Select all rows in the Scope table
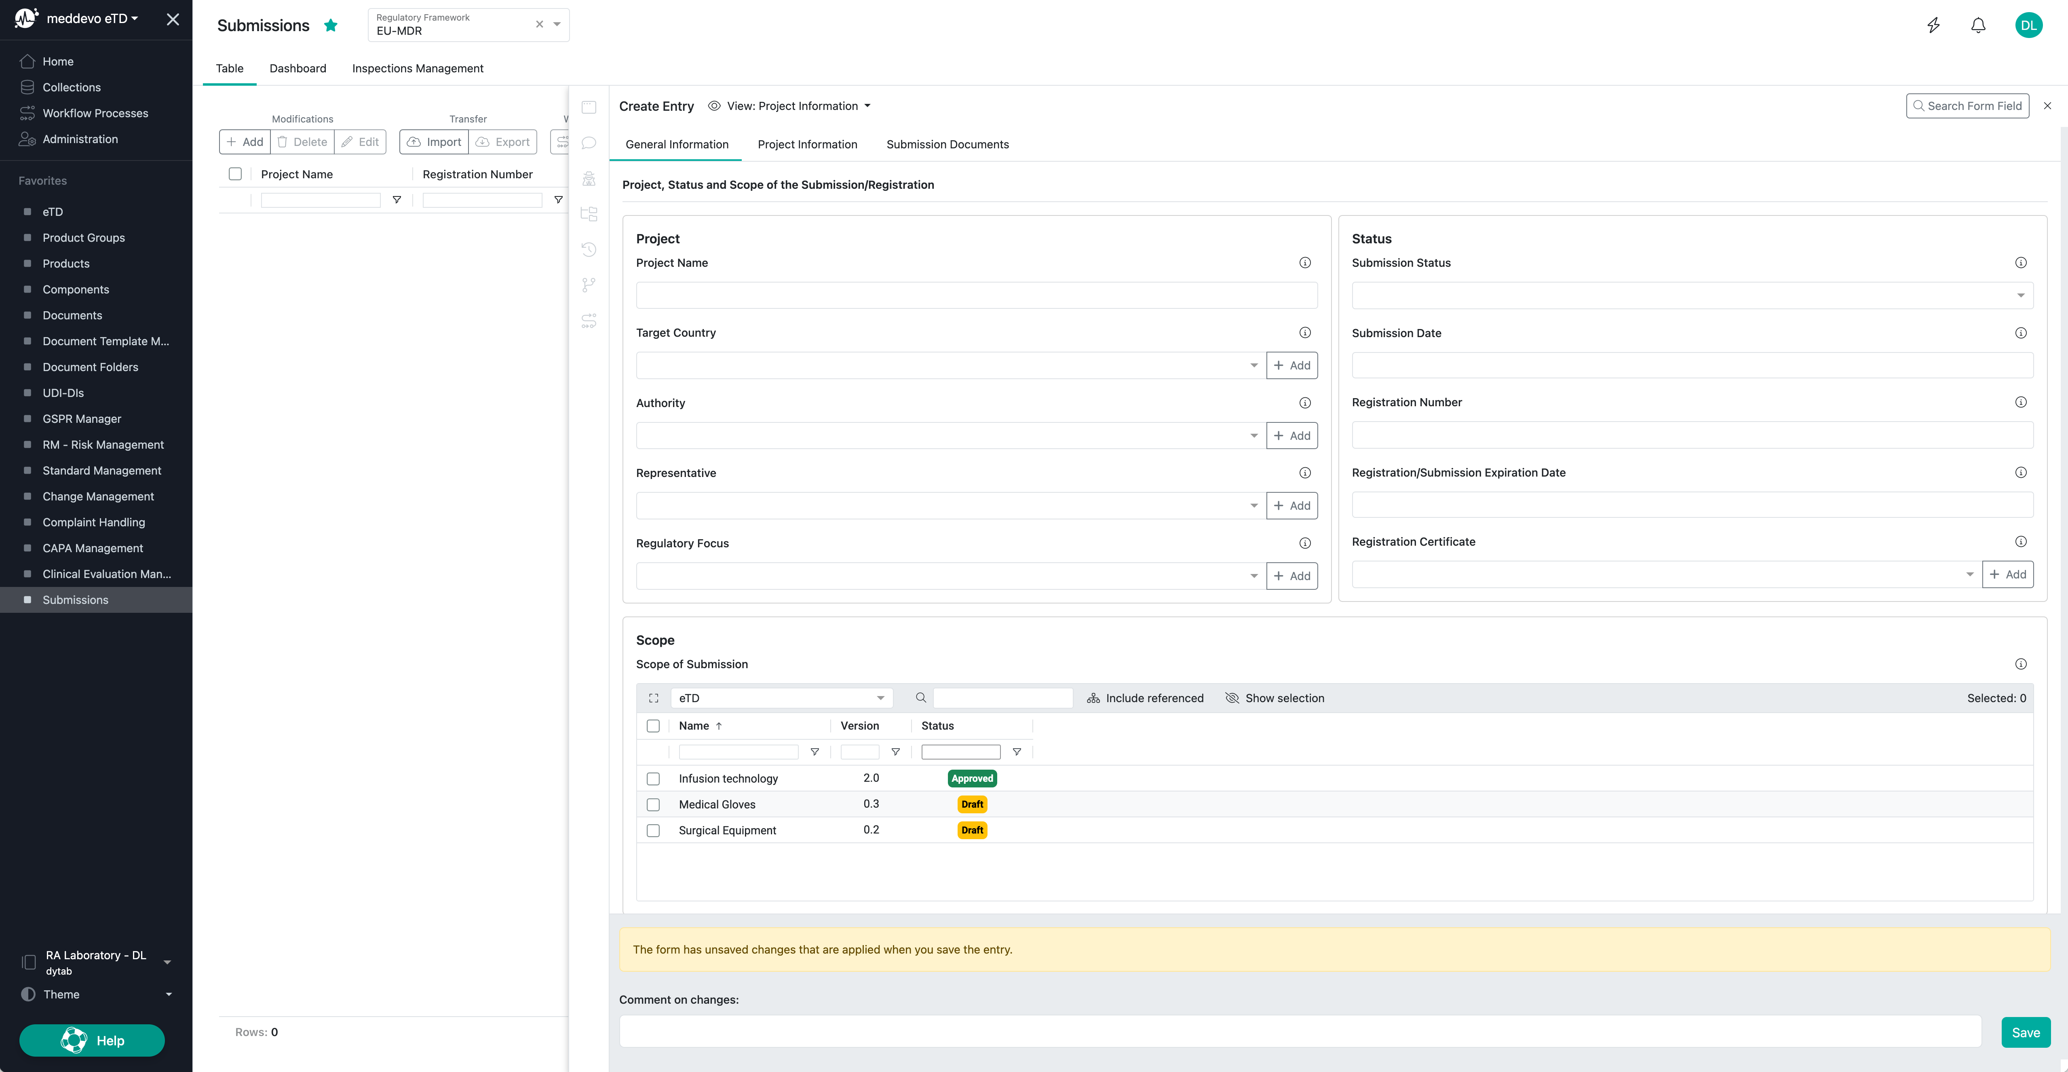Image resolution: width=2068 pixels, height=1072 pixels. [654, 725]
